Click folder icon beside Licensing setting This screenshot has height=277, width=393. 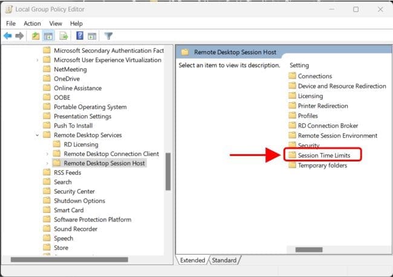point(292,96)
